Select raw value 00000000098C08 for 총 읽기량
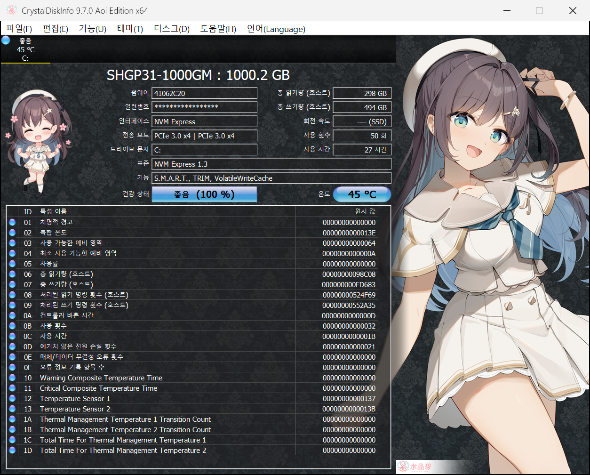Image resolution: width=590 pixels, height=475 pixels. tap(349, 274)
